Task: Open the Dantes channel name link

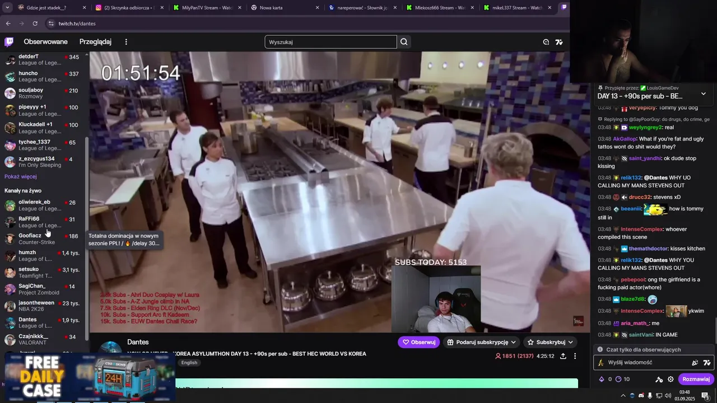Action: coord(138,342)
